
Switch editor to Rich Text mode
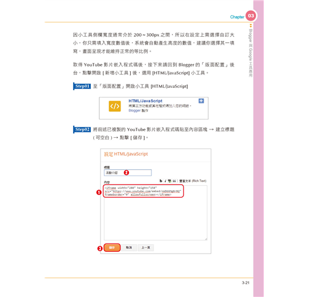click(193, 181)
